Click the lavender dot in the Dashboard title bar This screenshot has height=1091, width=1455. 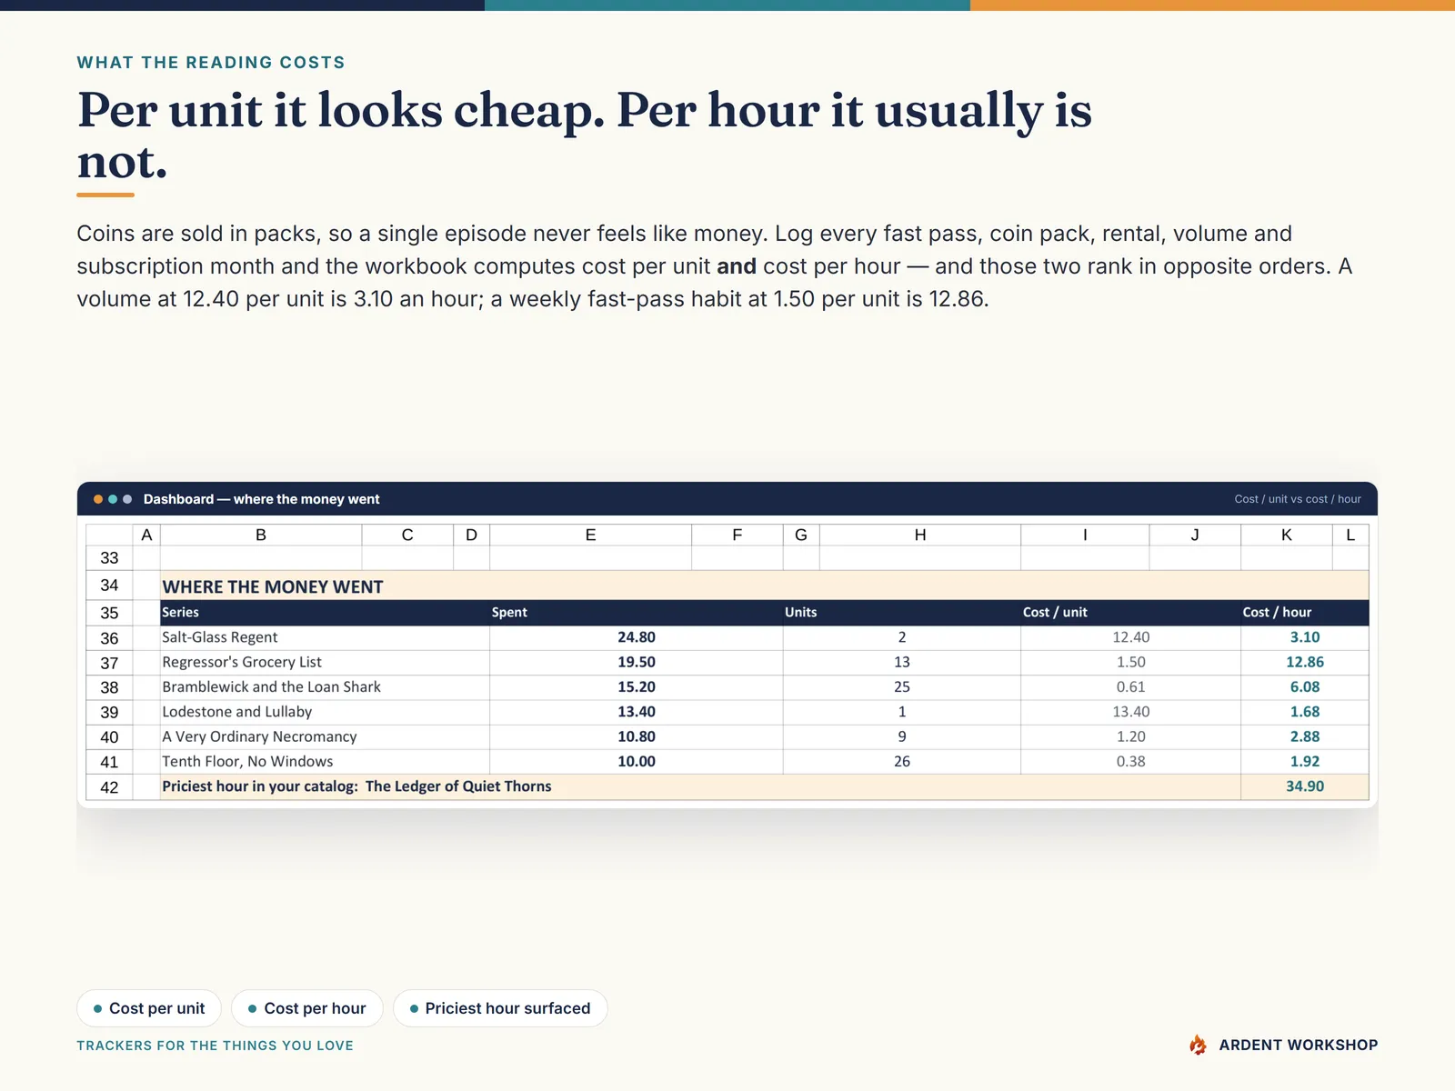pyautogui.click(x=127, y=499)
